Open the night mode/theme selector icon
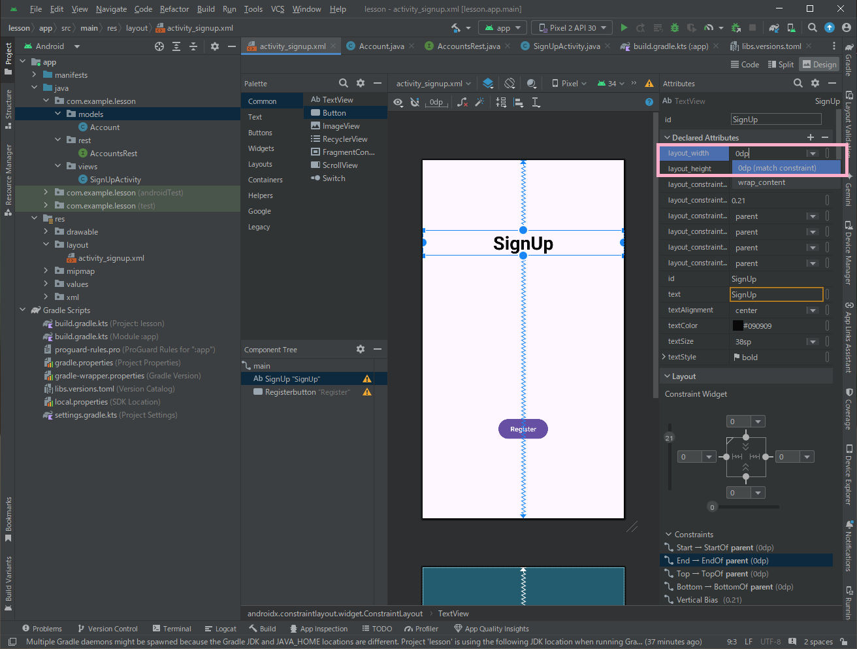Screen dimensions: 857x649 click(x=532, y=83)
